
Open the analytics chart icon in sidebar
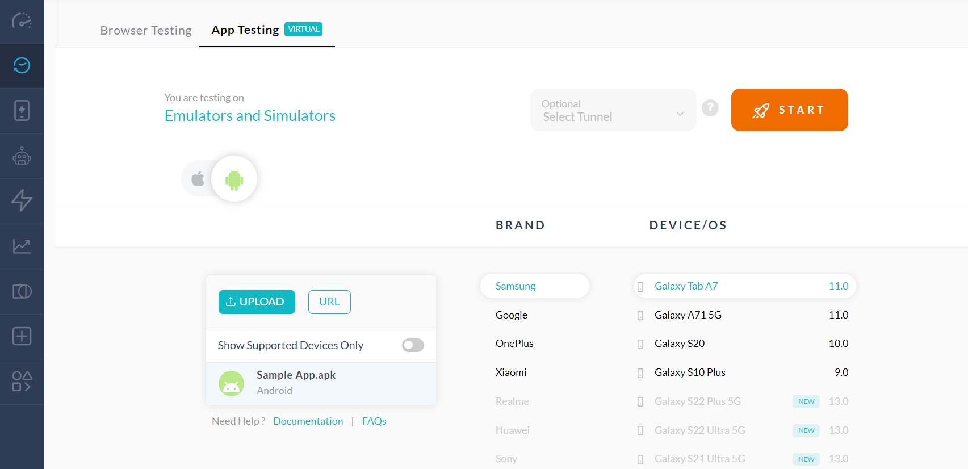pyautogui.click(x=22, y=246)
